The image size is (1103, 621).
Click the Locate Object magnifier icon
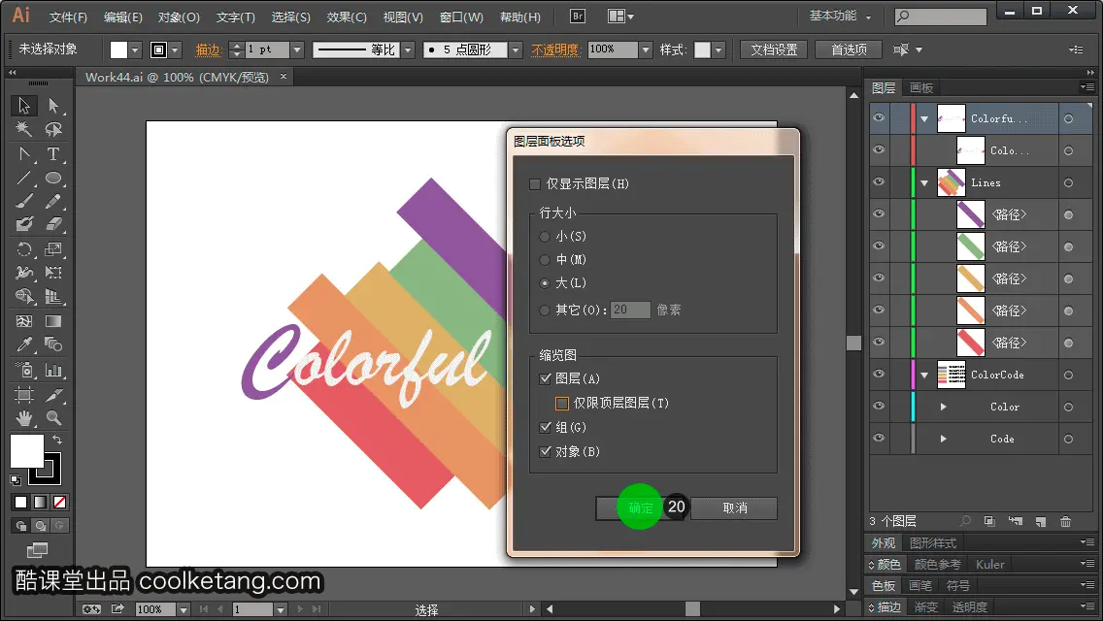point(966,521)
